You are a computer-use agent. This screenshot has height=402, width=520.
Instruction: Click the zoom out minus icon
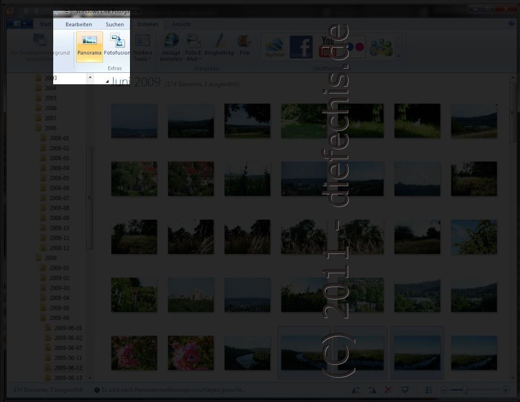444,390
